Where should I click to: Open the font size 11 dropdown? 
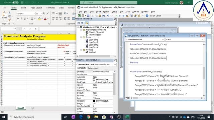click(x=41, y=14)
